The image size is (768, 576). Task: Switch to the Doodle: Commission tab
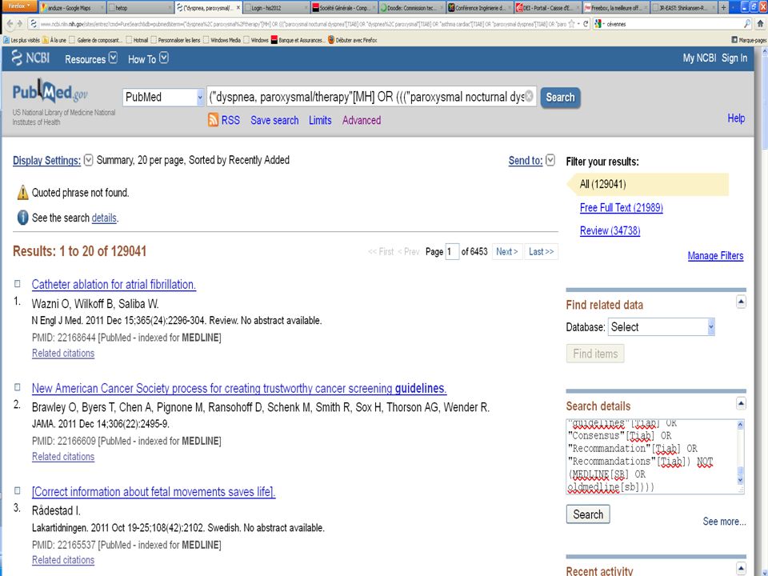[x=413, y=8]
